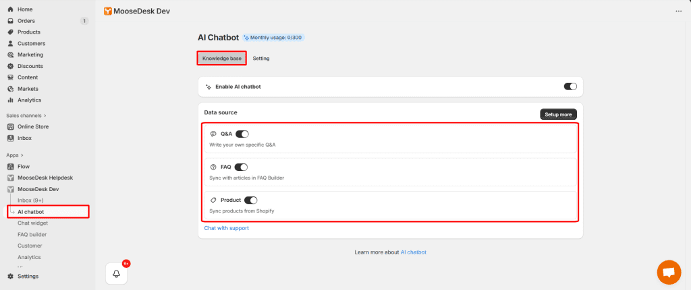The image size is (691, 290).
Task: Open Customer in MooseDesk Dev submenu
Action: point(30,246)
